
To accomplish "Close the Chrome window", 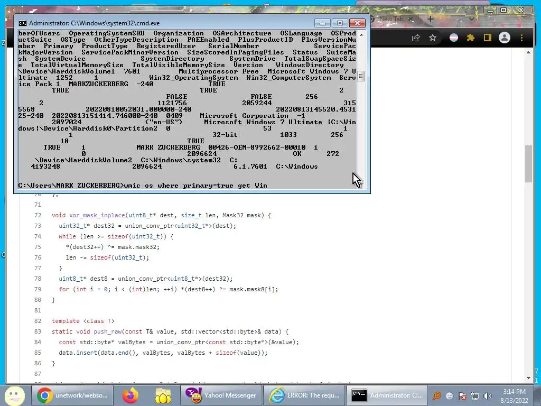I will coord(520,11).
